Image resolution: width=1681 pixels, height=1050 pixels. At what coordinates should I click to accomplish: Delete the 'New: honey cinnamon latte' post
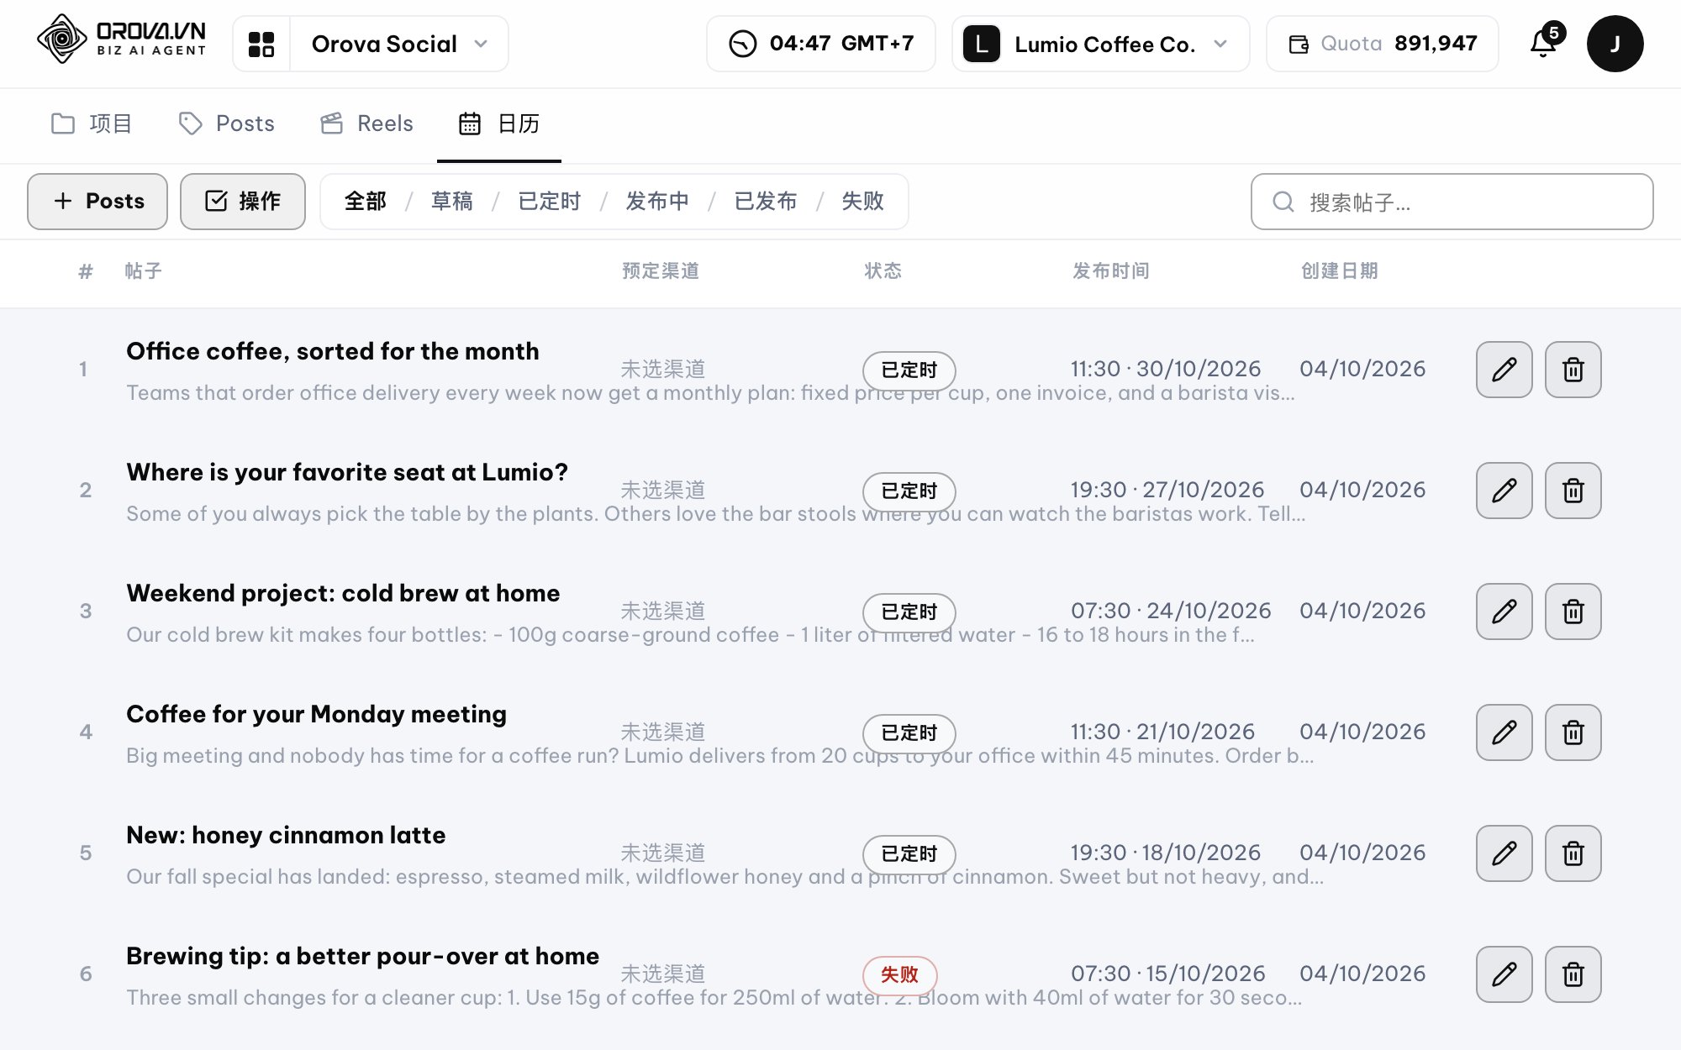coord(1573,853)
